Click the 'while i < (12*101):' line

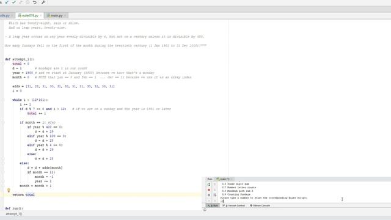tap(30, 100)
